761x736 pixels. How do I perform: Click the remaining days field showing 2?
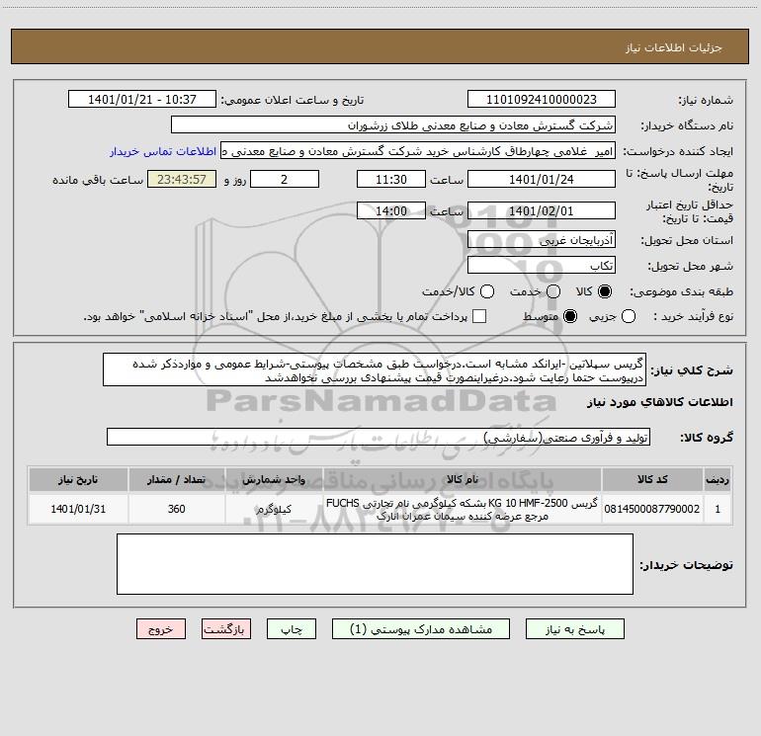point(285,179)
